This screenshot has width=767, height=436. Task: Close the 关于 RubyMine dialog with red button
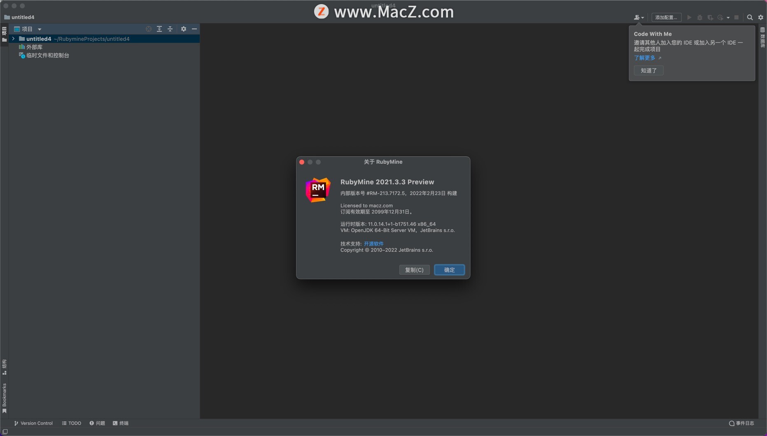click(302, 162)
